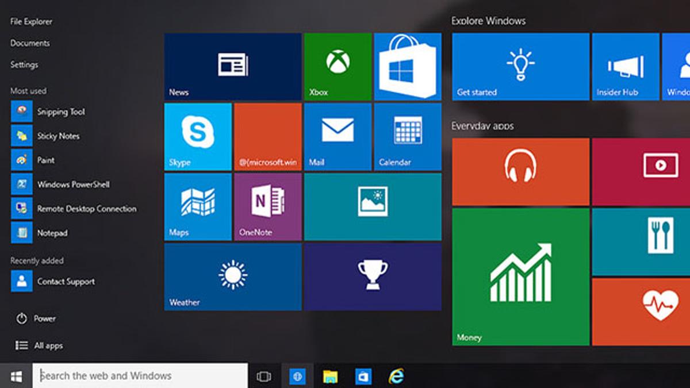Open the Money tile
Screen dimensions: 690x388
coord(520,276)
